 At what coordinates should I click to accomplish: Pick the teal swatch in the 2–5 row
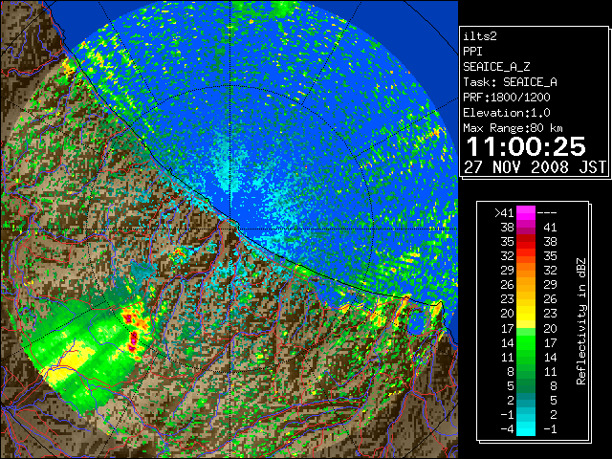(526, 400)
